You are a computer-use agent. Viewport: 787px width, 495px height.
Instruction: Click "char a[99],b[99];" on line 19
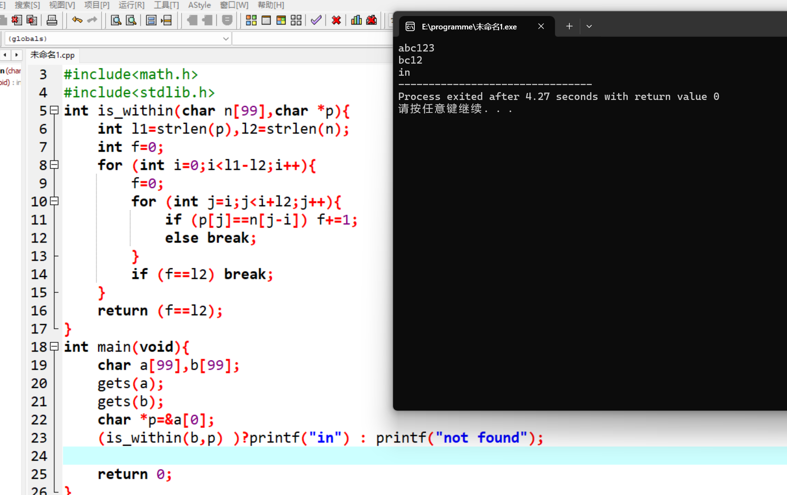point(168,365)
